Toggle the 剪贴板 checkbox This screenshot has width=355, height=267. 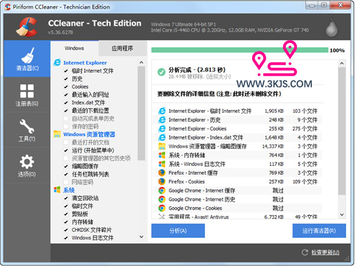coord(66,214)
